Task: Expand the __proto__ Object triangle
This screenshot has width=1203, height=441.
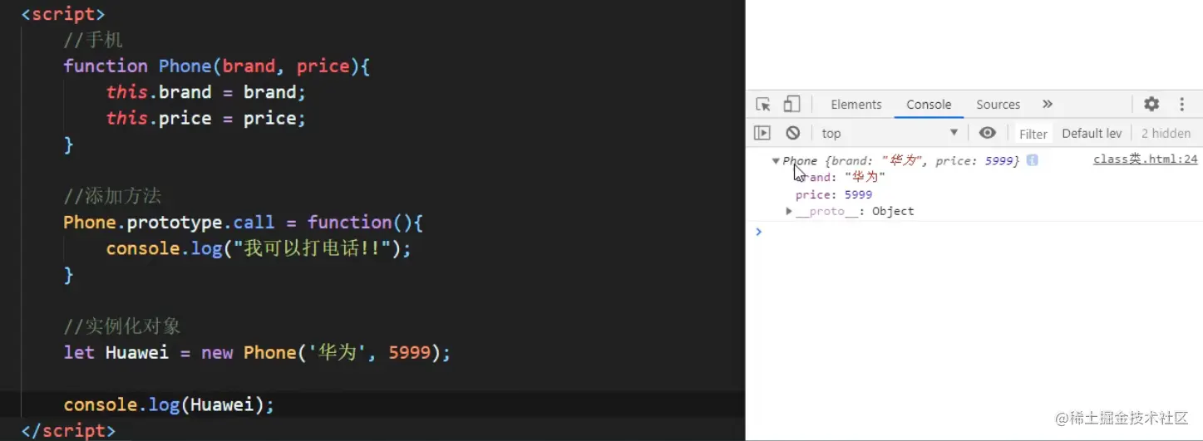Action: pos(789,211)
